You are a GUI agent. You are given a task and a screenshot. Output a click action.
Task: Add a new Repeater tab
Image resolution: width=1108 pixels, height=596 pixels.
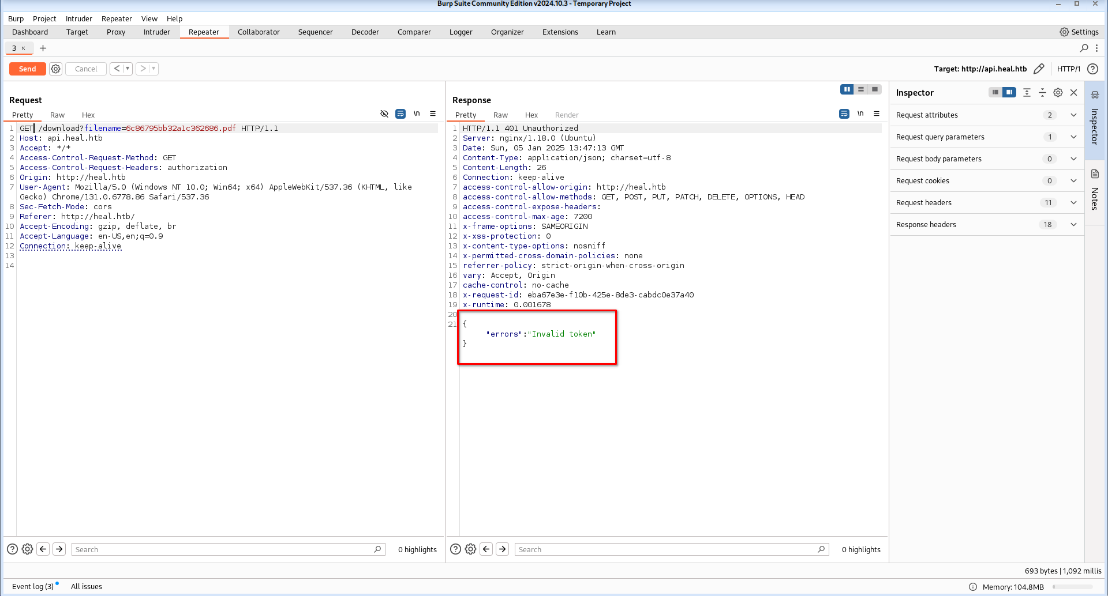click(43, 48)
